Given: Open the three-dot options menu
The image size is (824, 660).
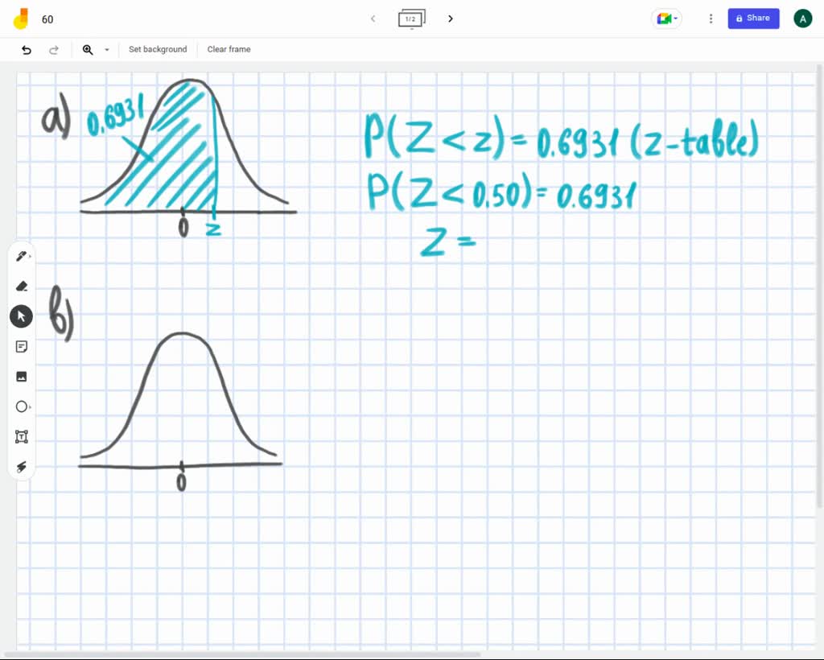Looking at the screenshot, I should (x=711, y=18).
